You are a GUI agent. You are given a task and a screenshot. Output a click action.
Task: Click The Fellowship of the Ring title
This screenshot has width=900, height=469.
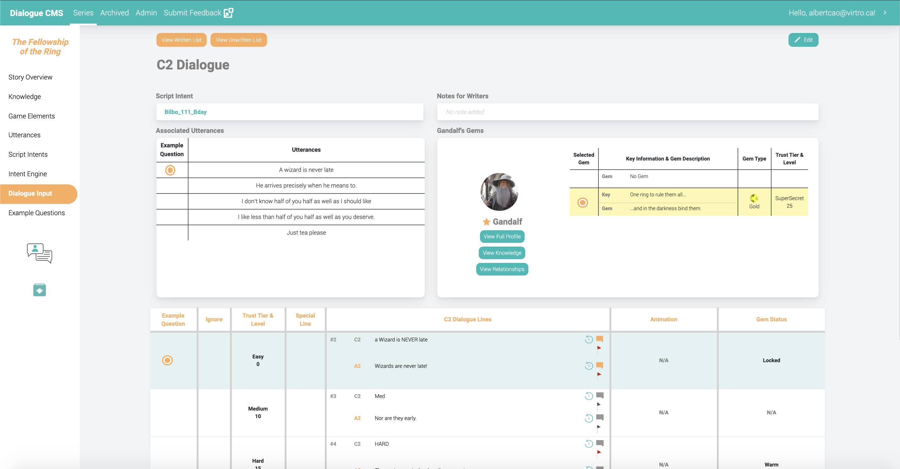click(40, 47)
